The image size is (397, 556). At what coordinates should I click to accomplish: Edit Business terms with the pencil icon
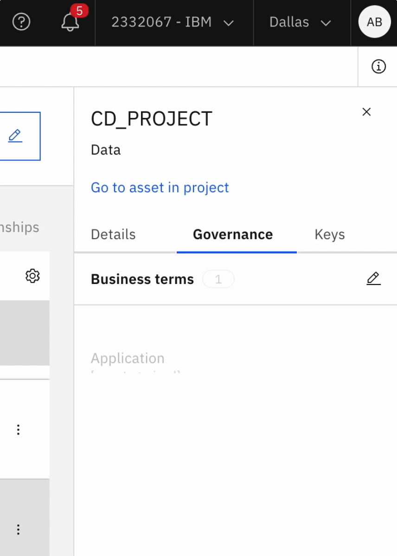click(x=373, y=278)
